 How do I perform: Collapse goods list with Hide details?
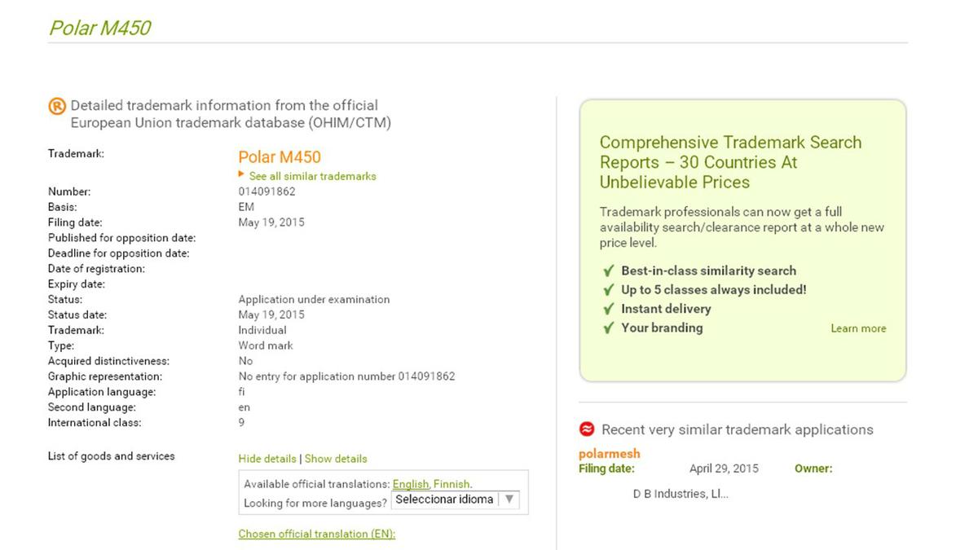tap(267, 459)
